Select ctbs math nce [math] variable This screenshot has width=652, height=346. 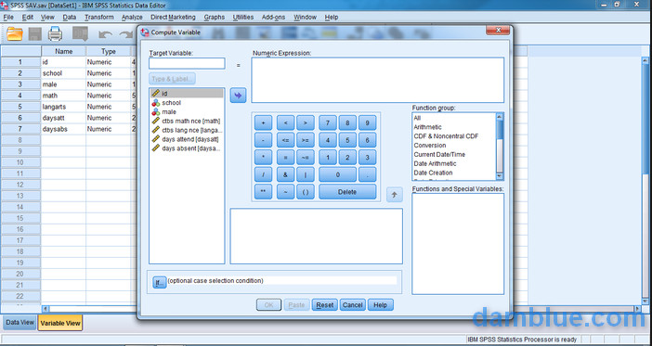click(x=187, y=121)
